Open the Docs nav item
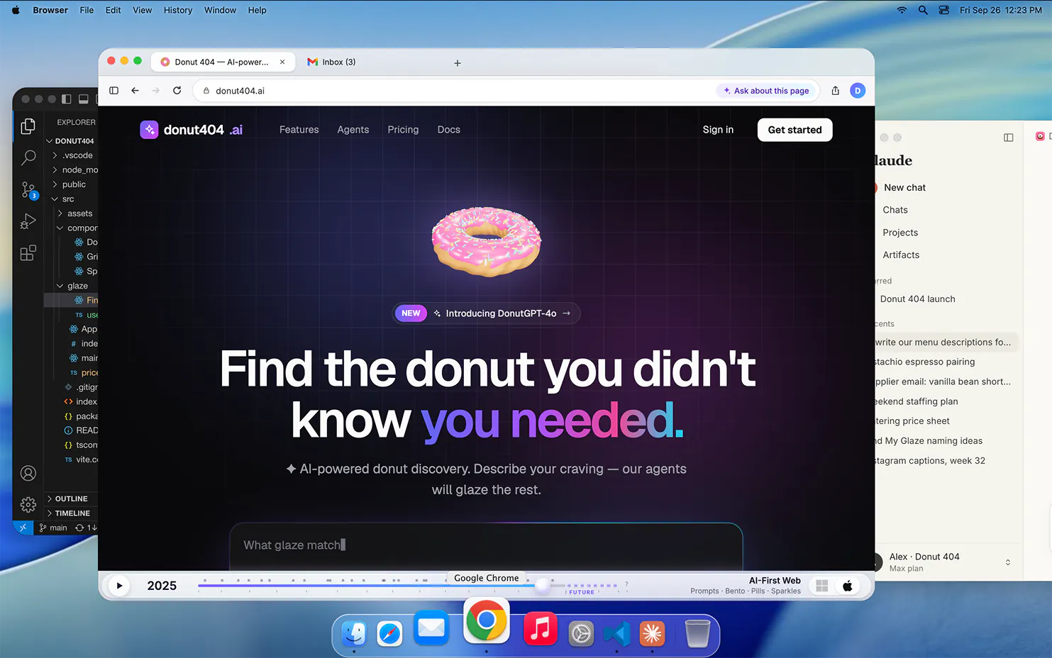Screen dimensions: 1052x658 click(x=449, y=130)
